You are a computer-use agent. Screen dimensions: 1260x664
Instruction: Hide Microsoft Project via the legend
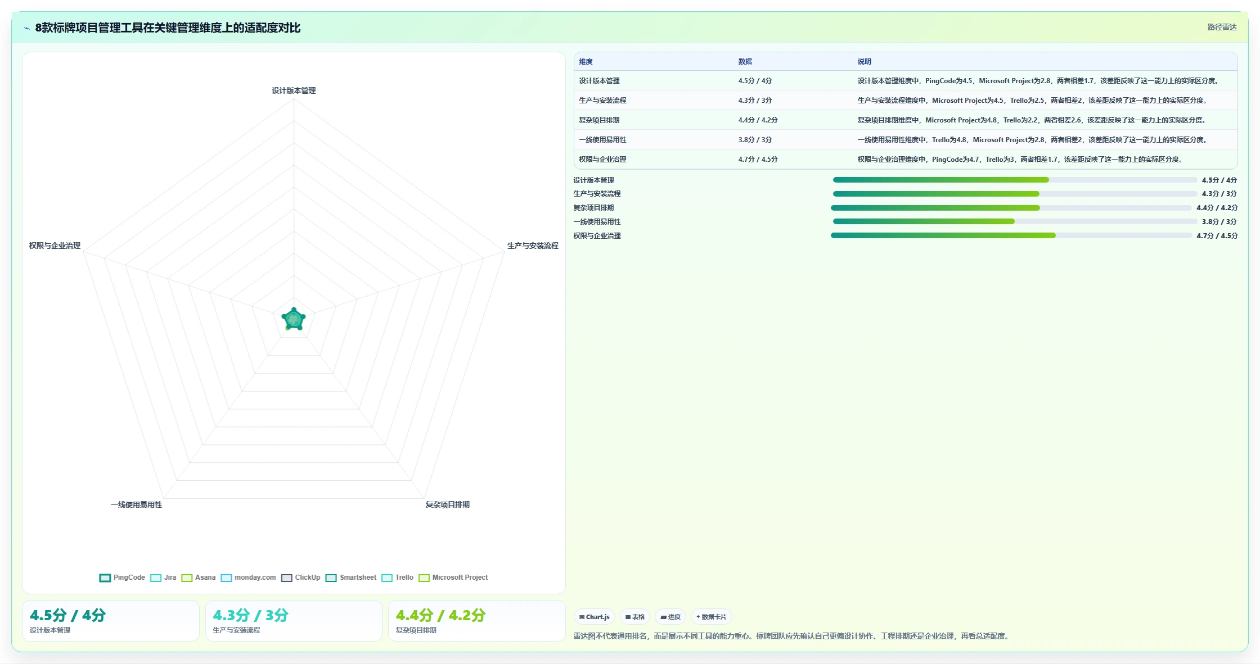point(453,577)
